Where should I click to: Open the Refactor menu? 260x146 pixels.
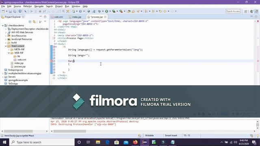coord(28,6)
